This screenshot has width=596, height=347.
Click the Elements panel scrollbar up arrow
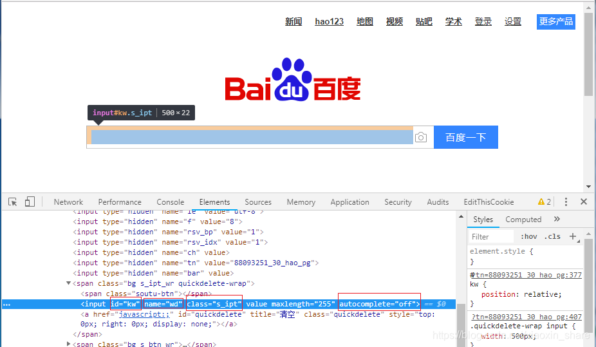pos(461,216)
